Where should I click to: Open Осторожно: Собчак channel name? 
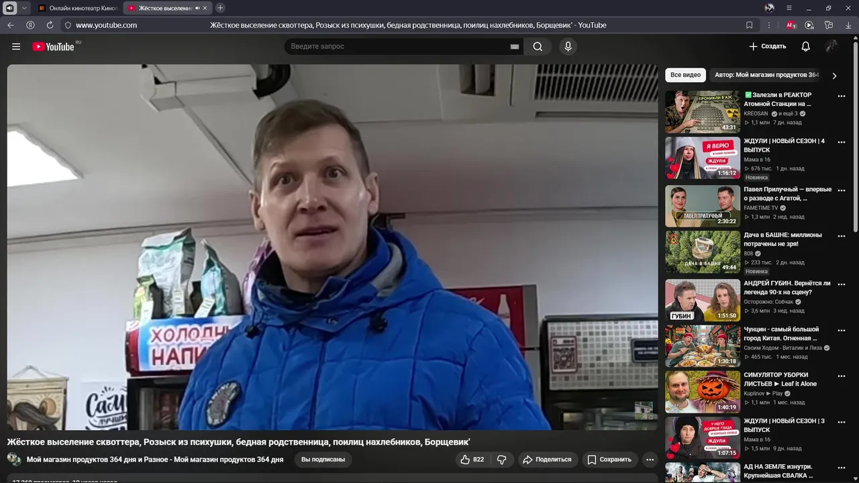pos(769,302)
